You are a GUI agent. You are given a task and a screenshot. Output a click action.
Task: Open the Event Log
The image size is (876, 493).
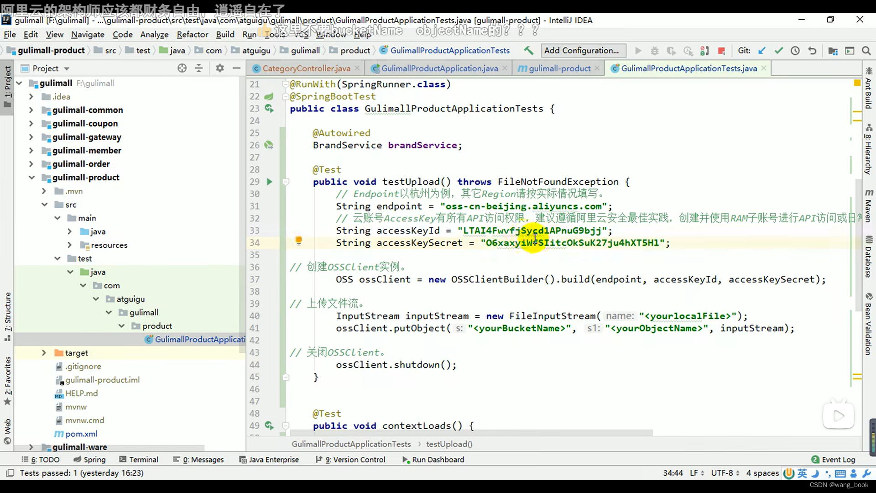pos(833,460)
